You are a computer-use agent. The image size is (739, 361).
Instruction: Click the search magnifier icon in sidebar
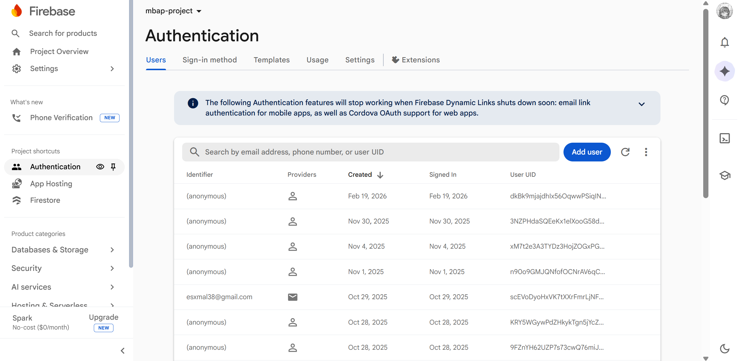[16, 34]
